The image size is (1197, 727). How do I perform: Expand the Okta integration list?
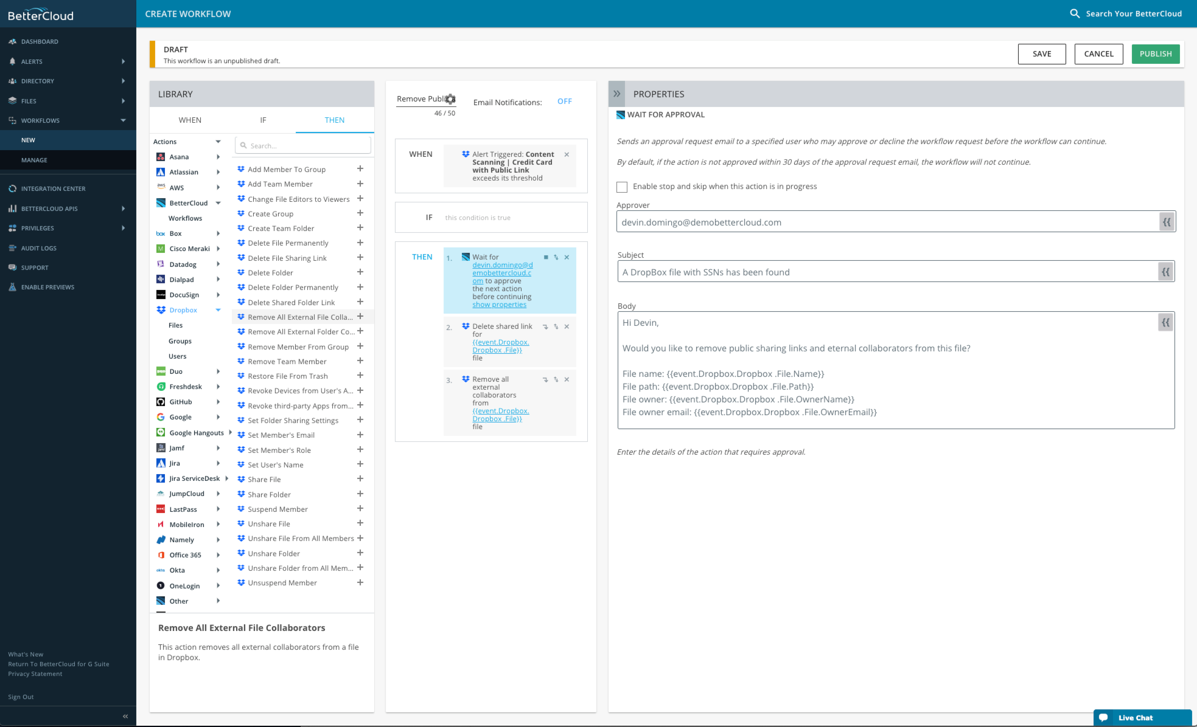click(218, 570)
